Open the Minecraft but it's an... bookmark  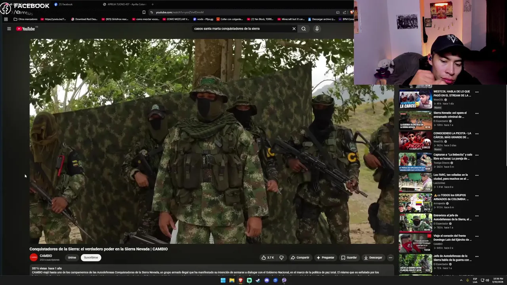tap(291, 19)
